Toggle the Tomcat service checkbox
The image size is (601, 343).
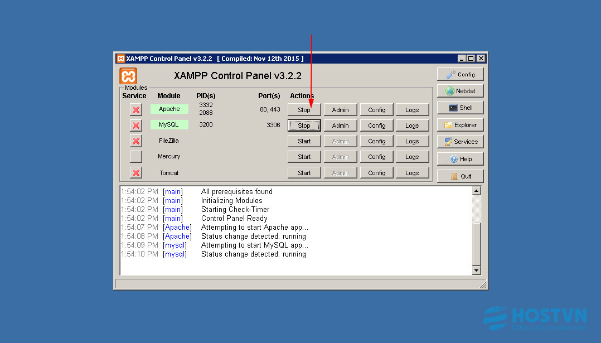click(x=135, y=173)
